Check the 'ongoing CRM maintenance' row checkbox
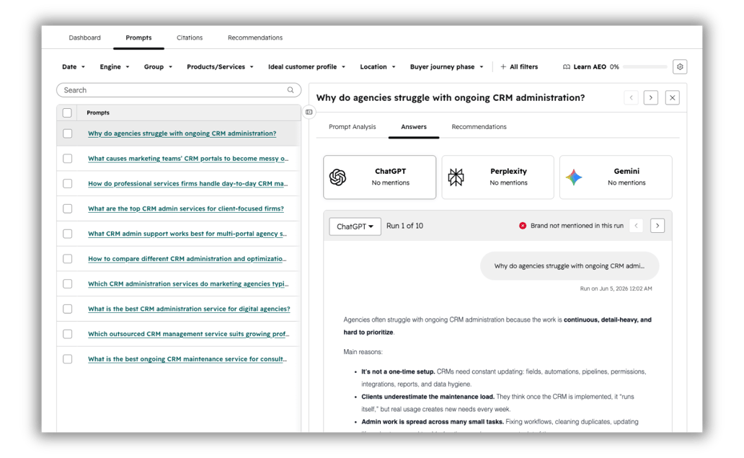 pyautogui.click(x=67, y=358)
